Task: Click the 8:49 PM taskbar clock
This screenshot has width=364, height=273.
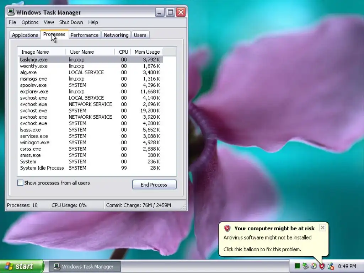Action: [347, 266]
